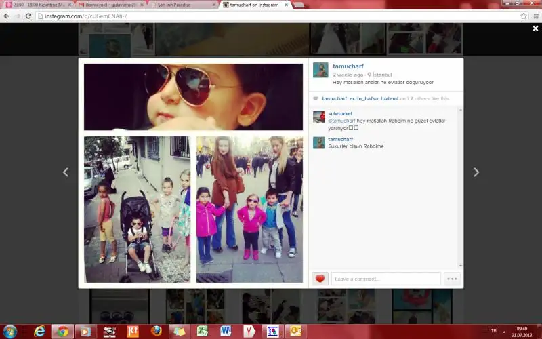Like the photo using the red heart button

(x=320, y=279)
